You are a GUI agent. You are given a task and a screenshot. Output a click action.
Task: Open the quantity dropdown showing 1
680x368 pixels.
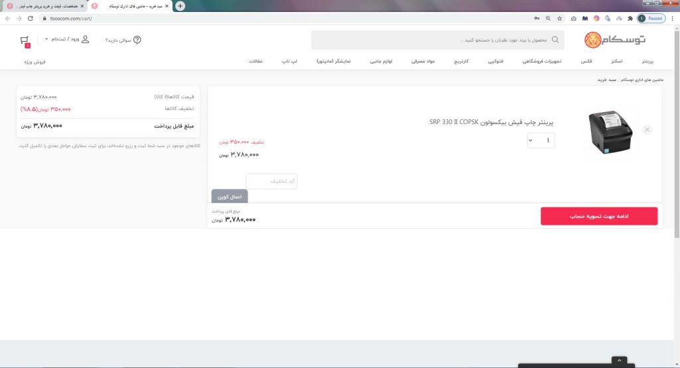[541, 141]
